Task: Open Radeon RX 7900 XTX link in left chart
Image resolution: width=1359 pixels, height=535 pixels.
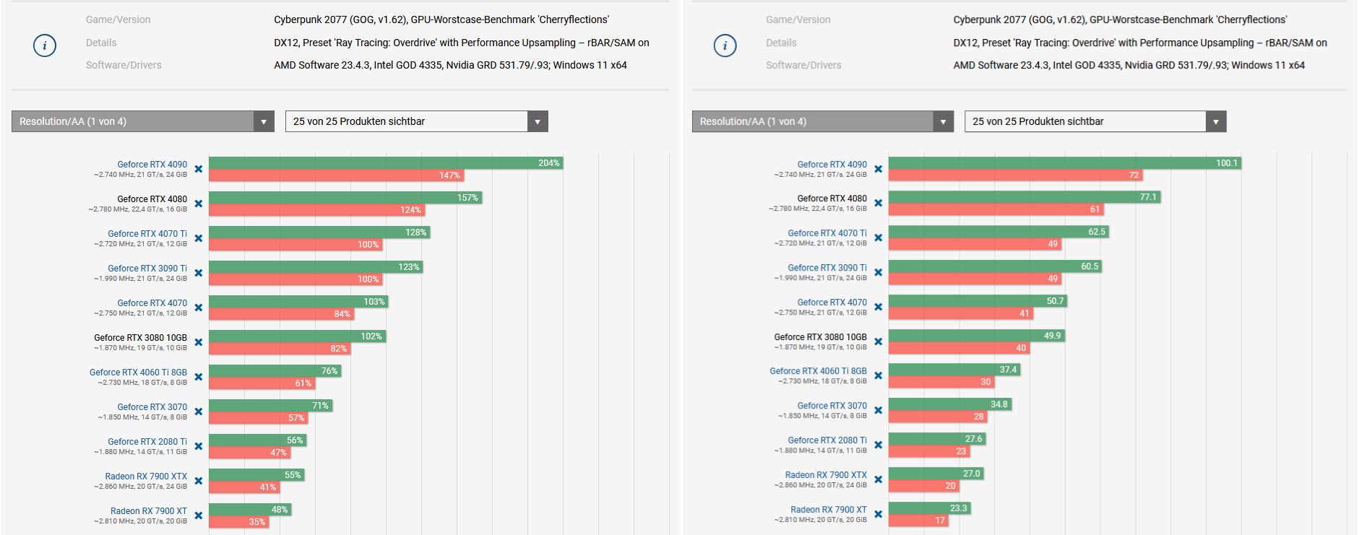Action: tap(146, 477)
